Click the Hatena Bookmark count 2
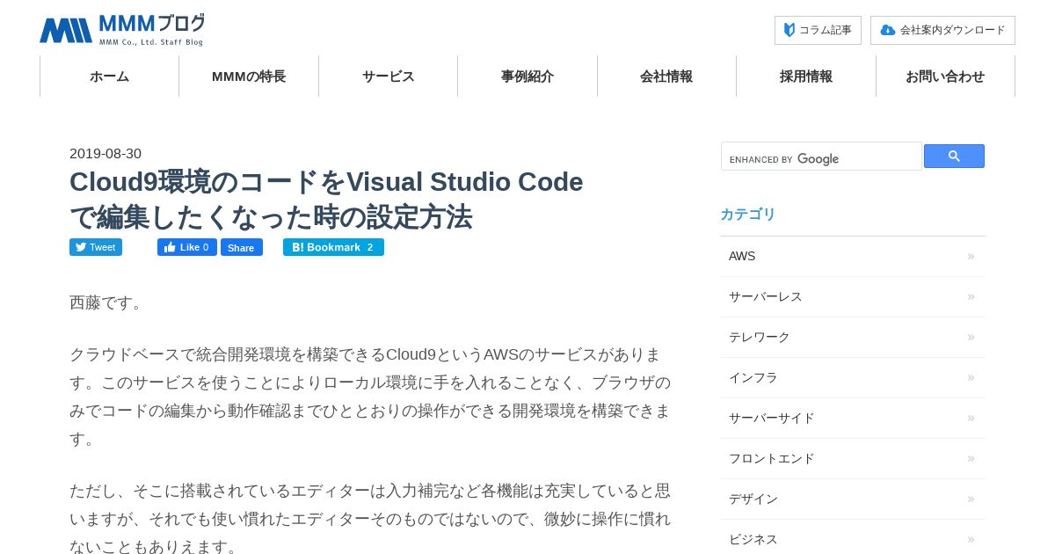 pos(370,247)
